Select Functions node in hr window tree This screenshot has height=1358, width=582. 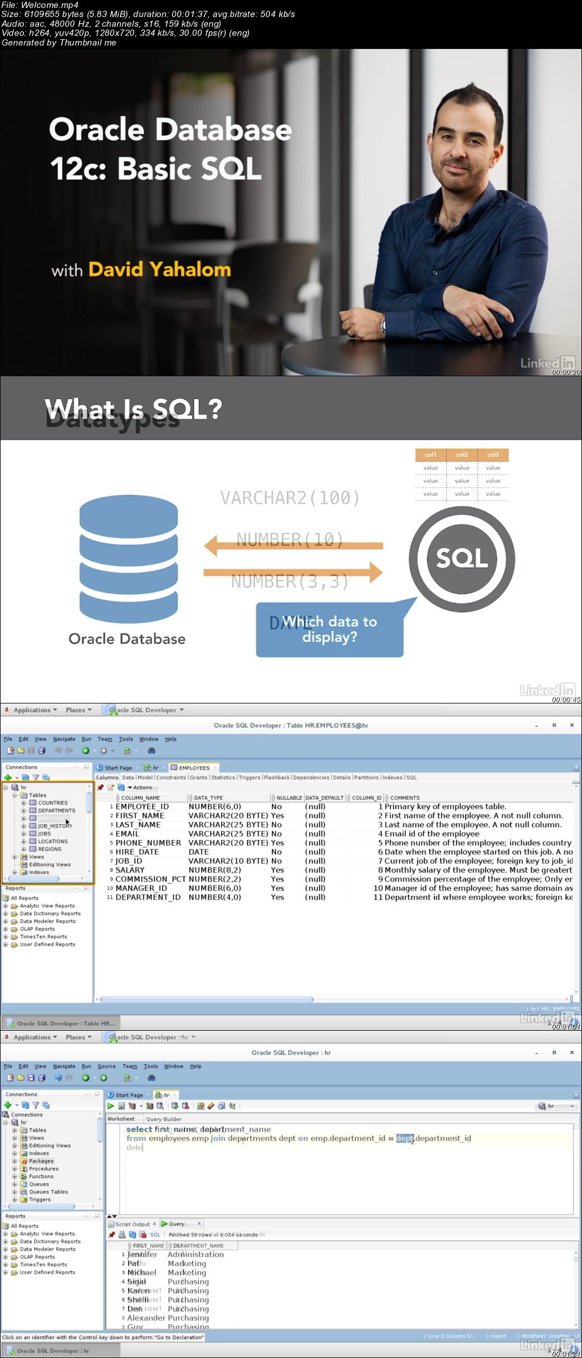[41, 1176]
